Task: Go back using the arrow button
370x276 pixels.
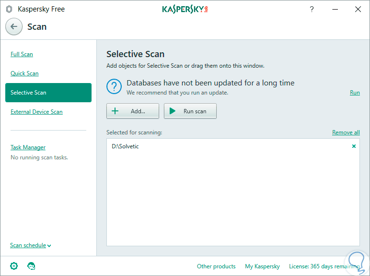Action: click(x=14, y=26)
